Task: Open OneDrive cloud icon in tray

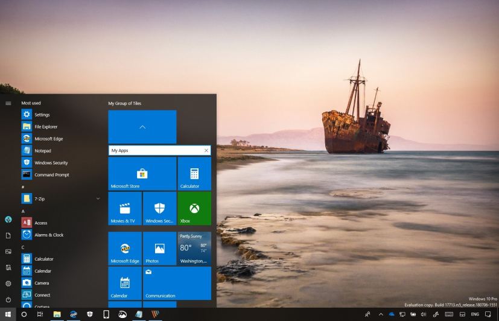Action: (392, 314)
